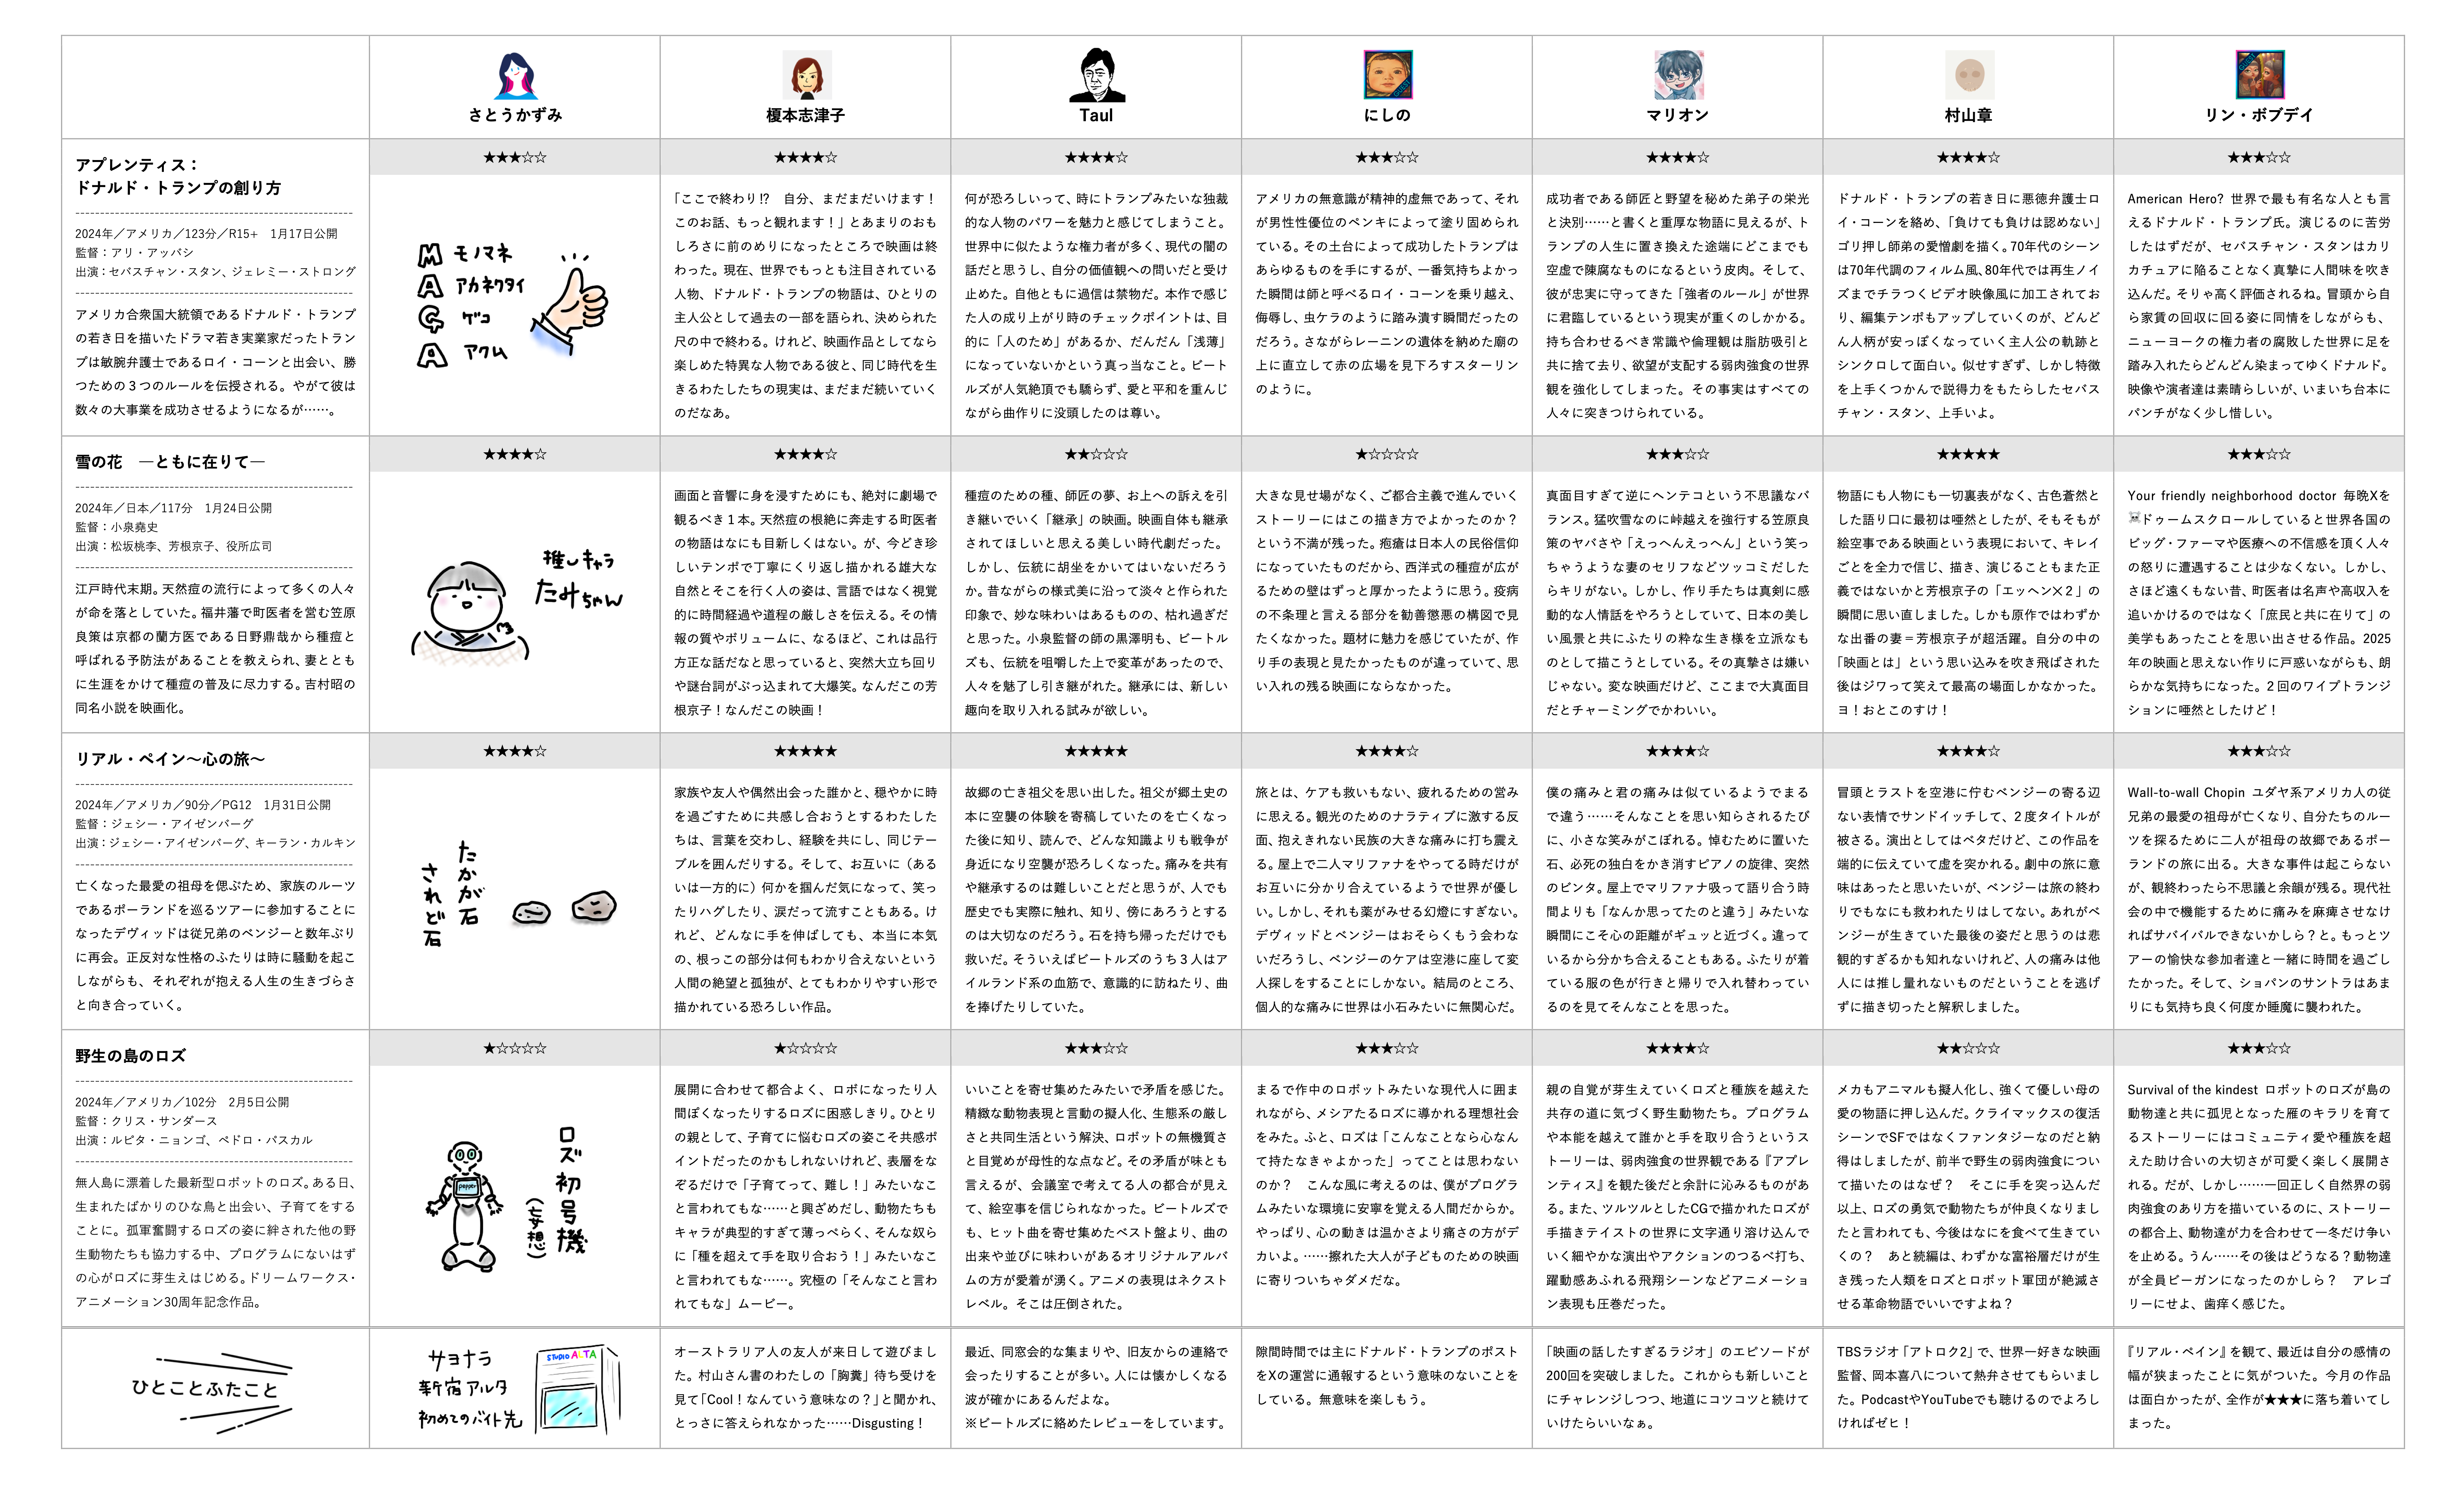Click さとうかずみ's avatar illustration
This screenshot has width=2464, height=1485.
tap(515, 76)
